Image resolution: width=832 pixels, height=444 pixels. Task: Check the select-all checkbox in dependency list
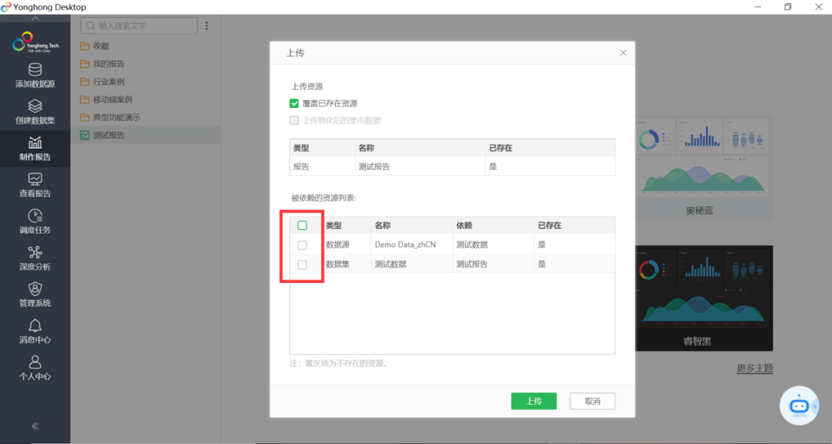[x=304, y=225]
